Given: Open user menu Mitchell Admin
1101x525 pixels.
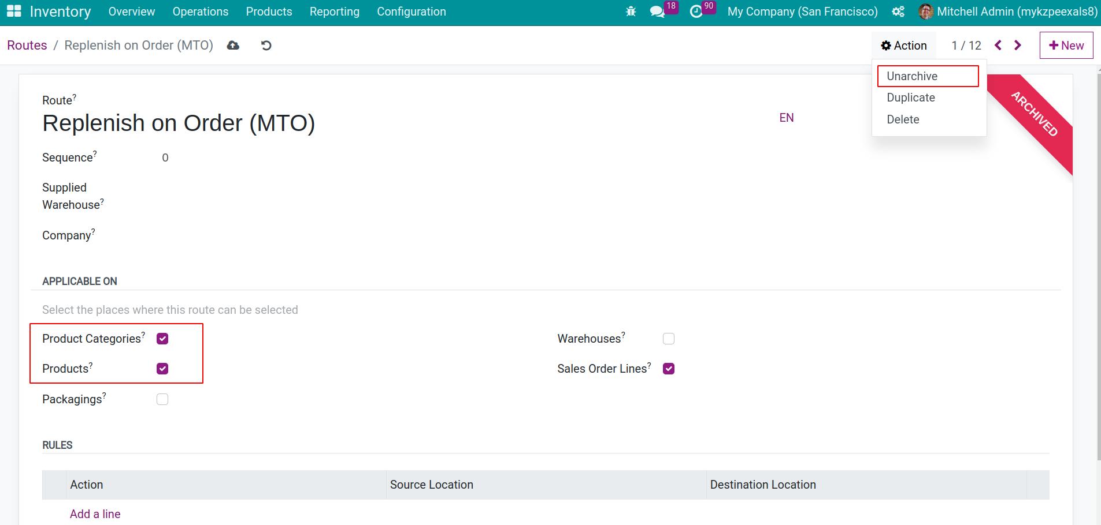Looking at the screenshot, I should point(1008,12).
